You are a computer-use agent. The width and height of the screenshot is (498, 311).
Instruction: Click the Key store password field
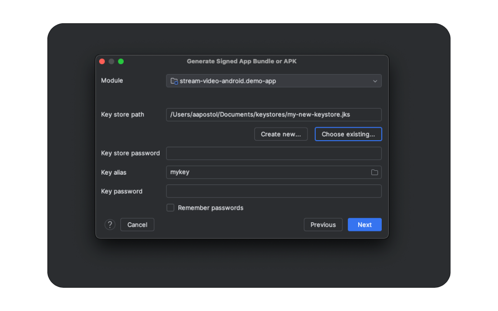(274, 153)
